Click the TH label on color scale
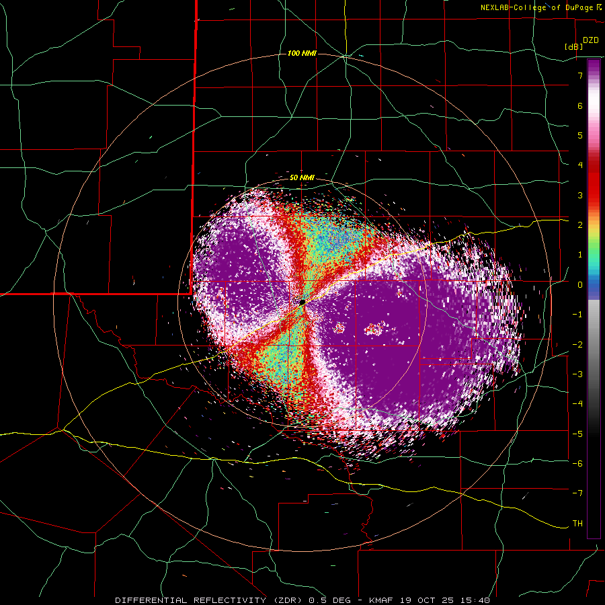Image resolution: width=605 pixels, height=605 pixels. 577,524
